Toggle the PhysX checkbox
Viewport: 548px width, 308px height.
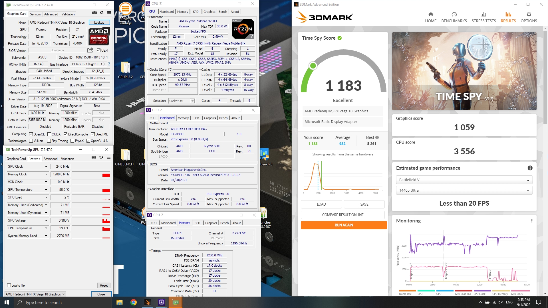72,141
